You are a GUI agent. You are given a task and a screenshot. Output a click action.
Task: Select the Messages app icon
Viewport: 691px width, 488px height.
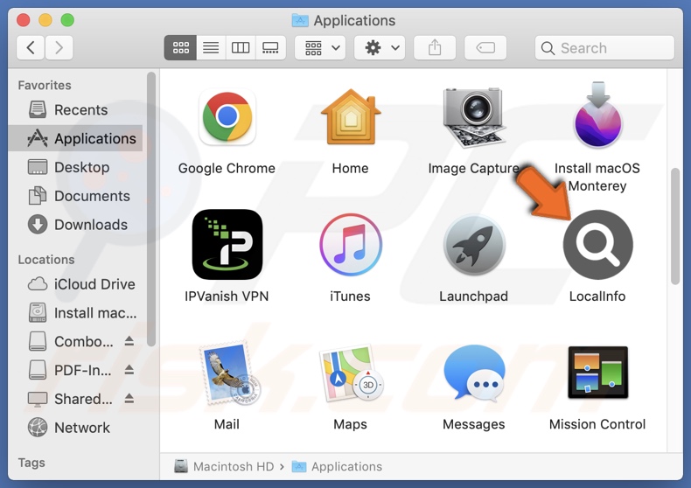pyautogui.click(x=474, y=373)
